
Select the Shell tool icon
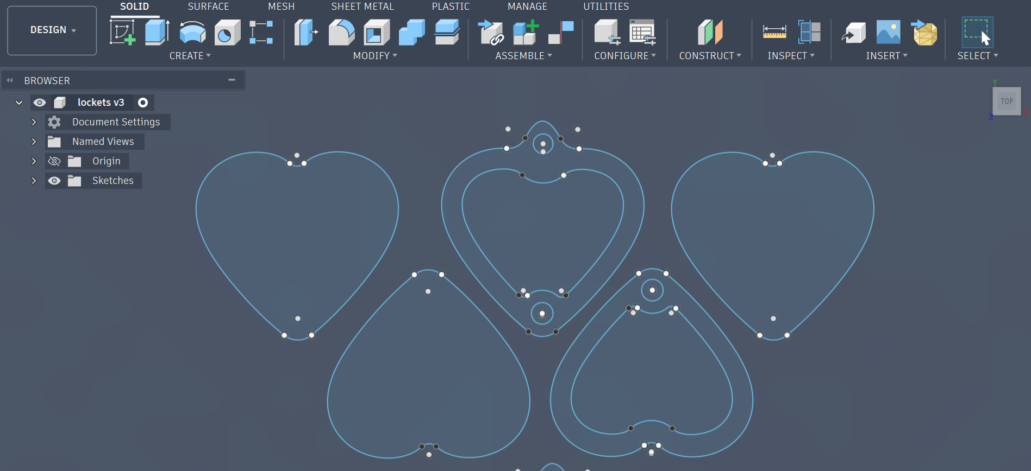point(377,33)
